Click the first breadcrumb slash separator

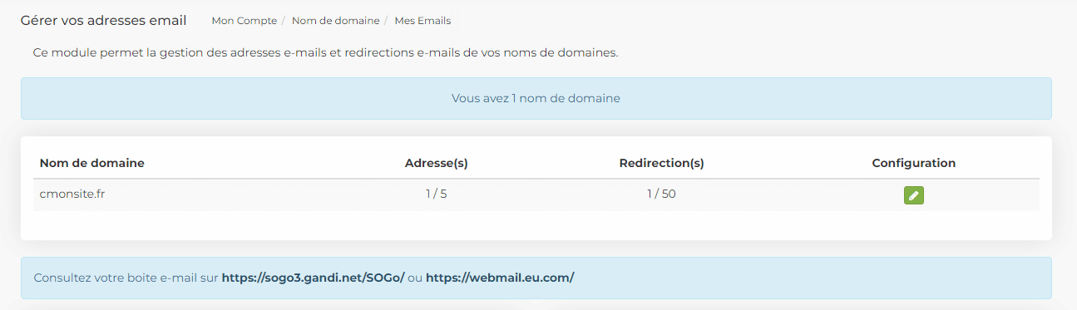[284, 21]
